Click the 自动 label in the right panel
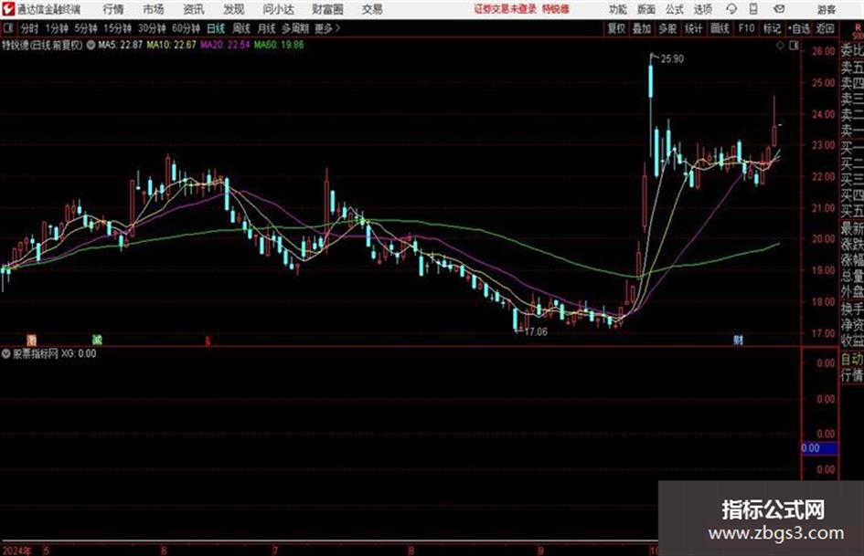864x556 pixels. (x=852, y=359)
